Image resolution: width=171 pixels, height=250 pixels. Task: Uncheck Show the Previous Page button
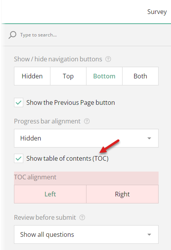(x=19, y=102)
